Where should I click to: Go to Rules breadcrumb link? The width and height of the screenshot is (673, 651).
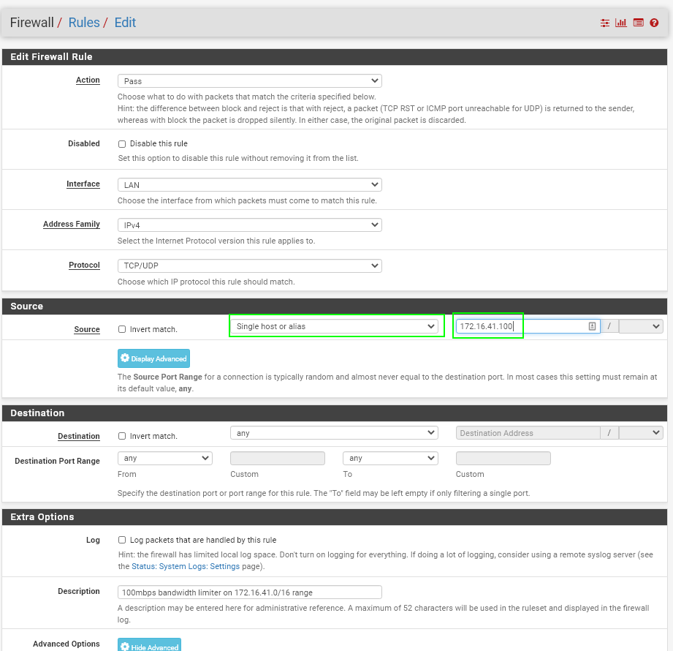[84, 23]
